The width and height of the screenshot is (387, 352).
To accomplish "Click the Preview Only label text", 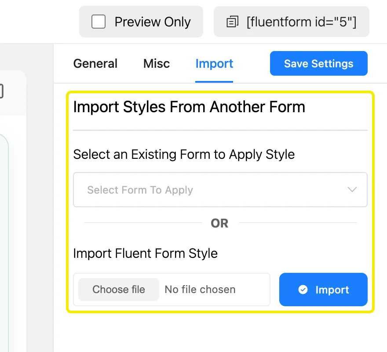I will tap(153, 22).
